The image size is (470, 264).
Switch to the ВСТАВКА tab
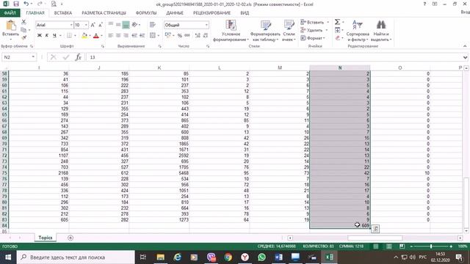(x=63, y=13)
